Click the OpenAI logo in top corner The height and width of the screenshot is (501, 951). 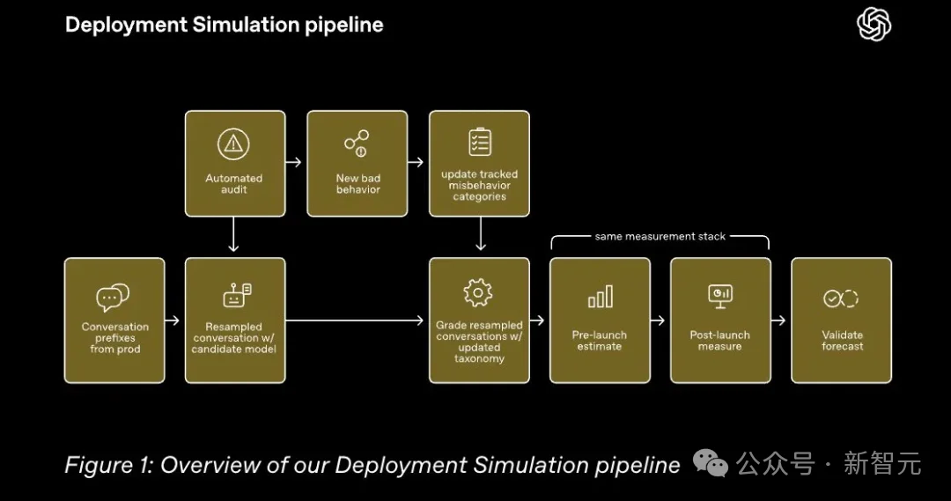pos(874,25)
